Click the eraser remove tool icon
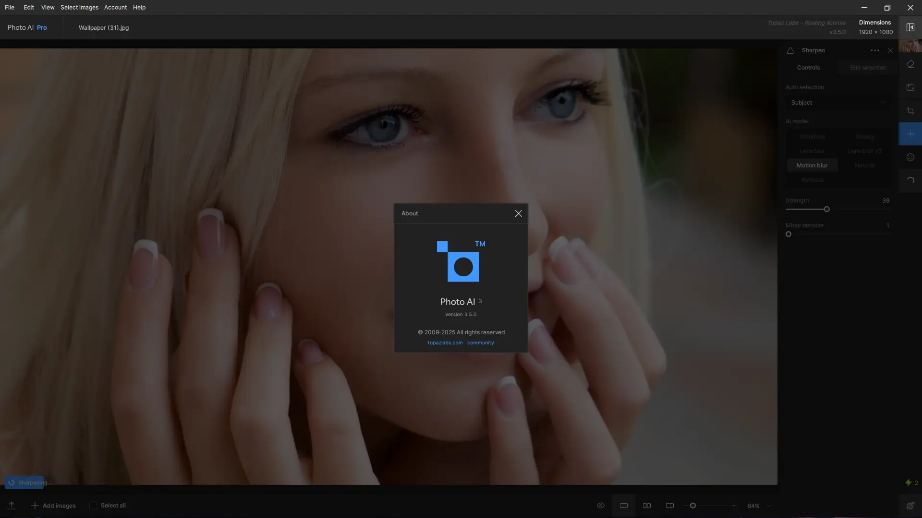 click(x=910, y=64)
